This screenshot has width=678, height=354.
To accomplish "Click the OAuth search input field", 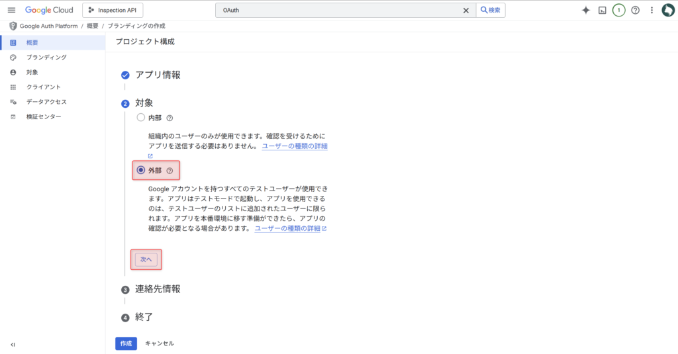I will coord(338,11).
